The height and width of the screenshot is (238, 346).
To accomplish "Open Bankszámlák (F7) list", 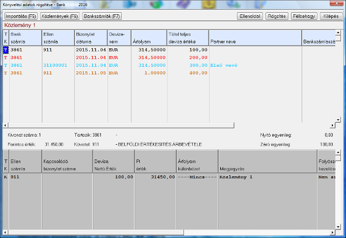I will 102,16.
